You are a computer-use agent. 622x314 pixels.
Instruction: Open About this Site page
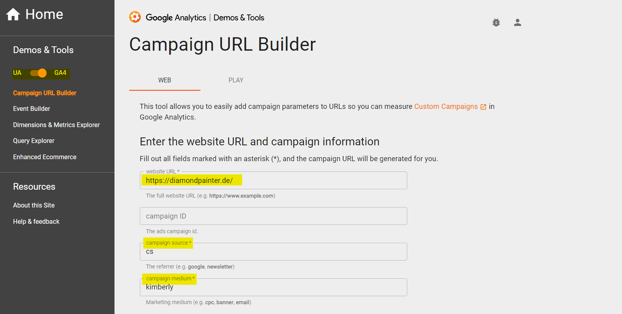[x=34, y=205]
